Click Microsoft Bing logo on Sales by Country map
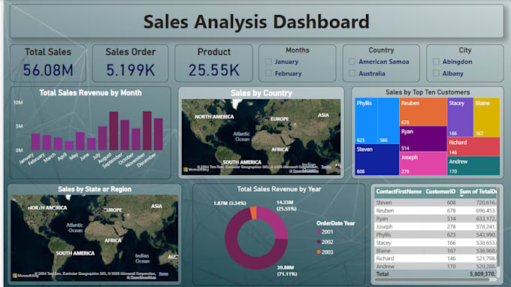 click(x=196, y=169)
